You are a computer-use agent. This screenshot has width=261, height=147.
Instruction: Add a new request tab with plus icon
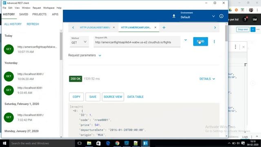(164, 27)
